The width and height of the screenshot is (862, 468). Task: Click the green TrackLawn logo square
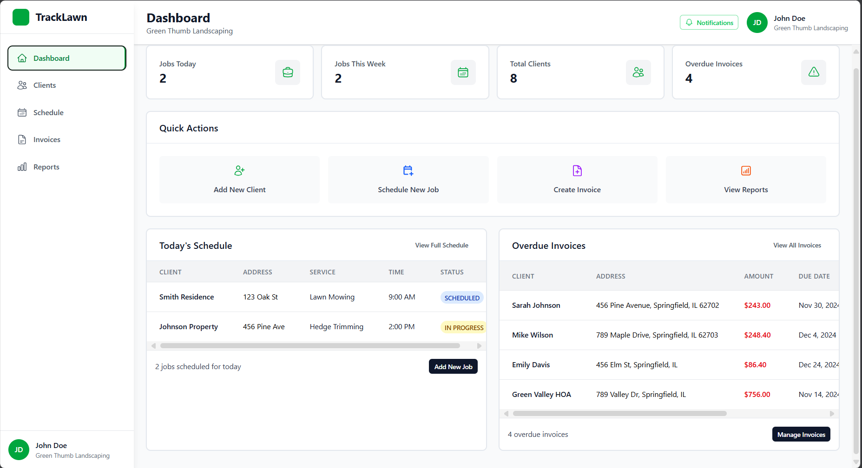click(x=21, y=17)
